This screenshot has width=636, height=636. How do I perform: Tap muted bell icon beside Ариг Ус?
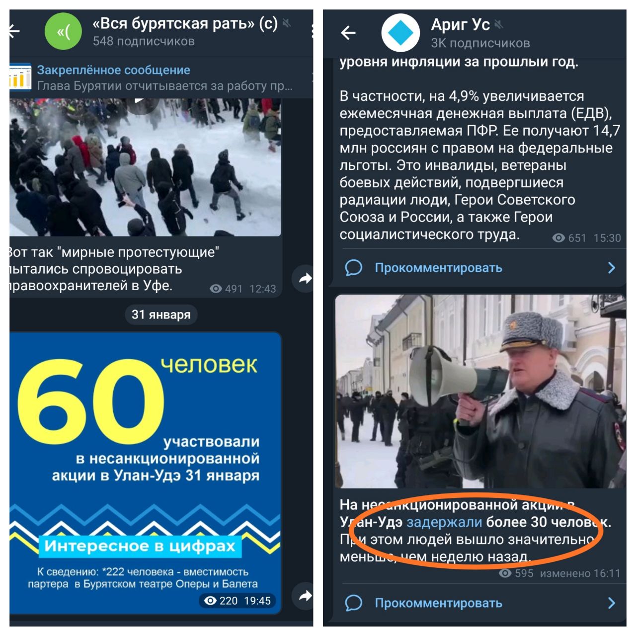[x=499, y=24]
